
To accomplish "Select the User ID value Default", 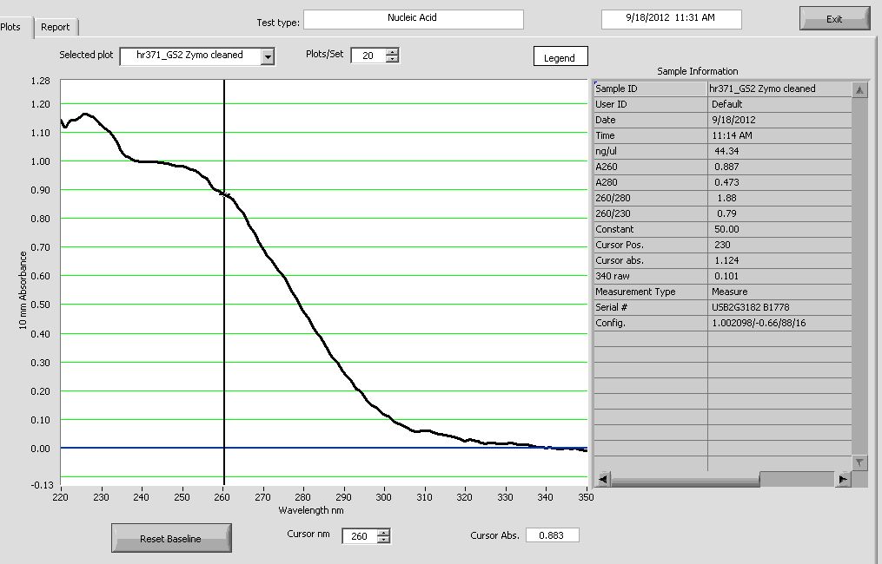I will [779, 104].
